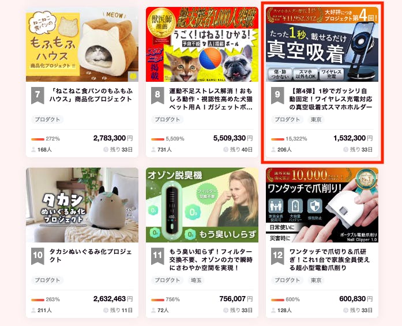This screenshot has width=402, height=326.
Task: Open the タカシぬいぐるみ化プロジェクト title link
Action: pos(91,256)
